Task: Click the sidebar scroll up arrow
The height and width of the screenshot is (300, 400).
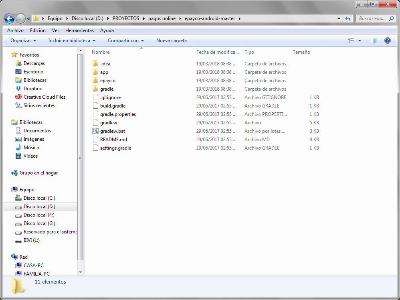Action: [x=81, y=51]
